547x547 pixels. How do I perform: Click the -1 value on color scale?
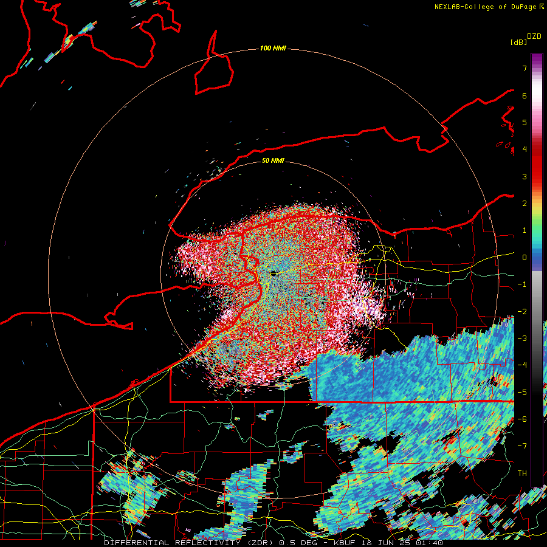[x=522, y=284]
